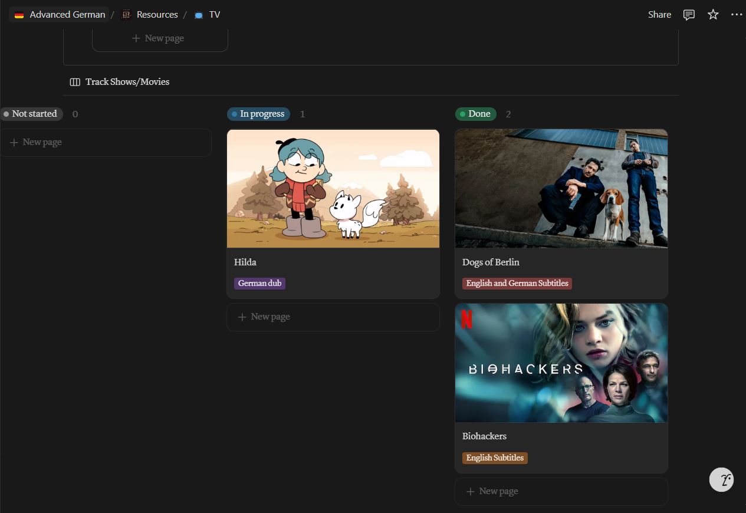Click the TV page icon in breadcrumb

click(x=199, y=15)
